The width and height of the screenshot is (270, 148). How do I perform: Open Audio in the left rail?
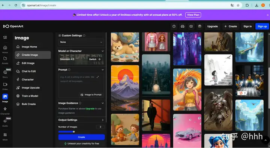point(5,123)
